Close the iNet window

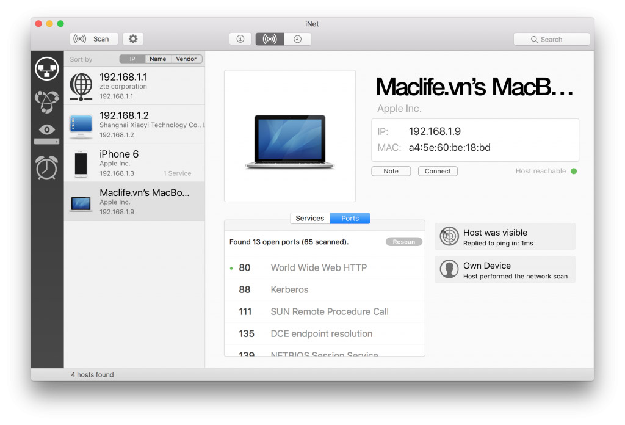(38, 24)
